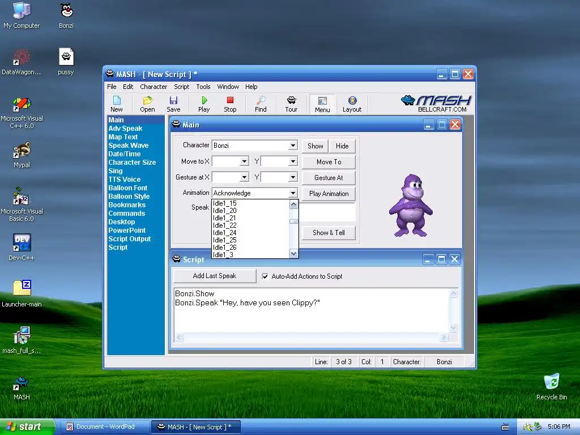
Task: Click inside the script text editor area
Action: (312, 310)
